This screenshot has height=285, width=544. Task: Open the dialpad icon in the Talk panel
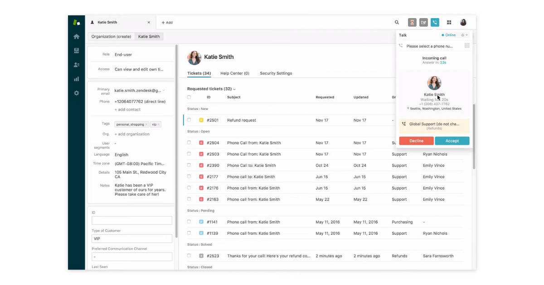pyautogui.click(x=467, y=45)
